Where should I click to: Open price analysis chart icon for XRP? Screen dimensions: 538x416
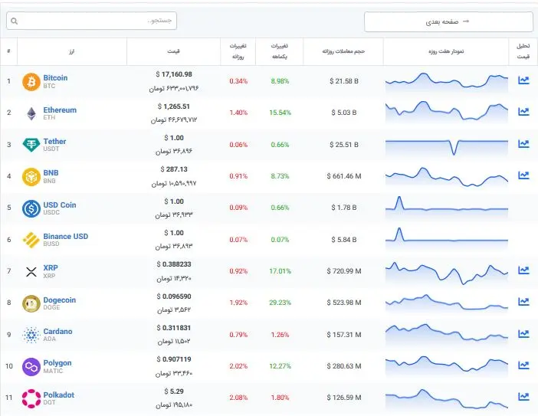523,270
